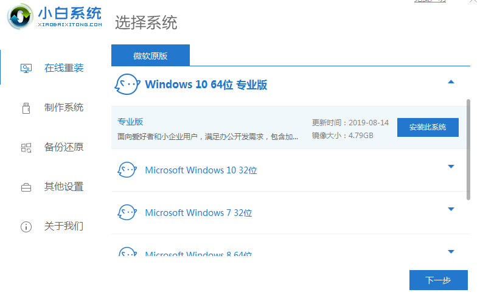Click the Windows 10 64位 专业版 heading

tap(206, 85)
